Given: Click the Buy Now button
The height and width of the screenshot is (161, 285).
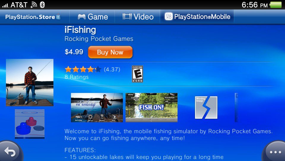Looking at the screenshot, I should (110, 52).
